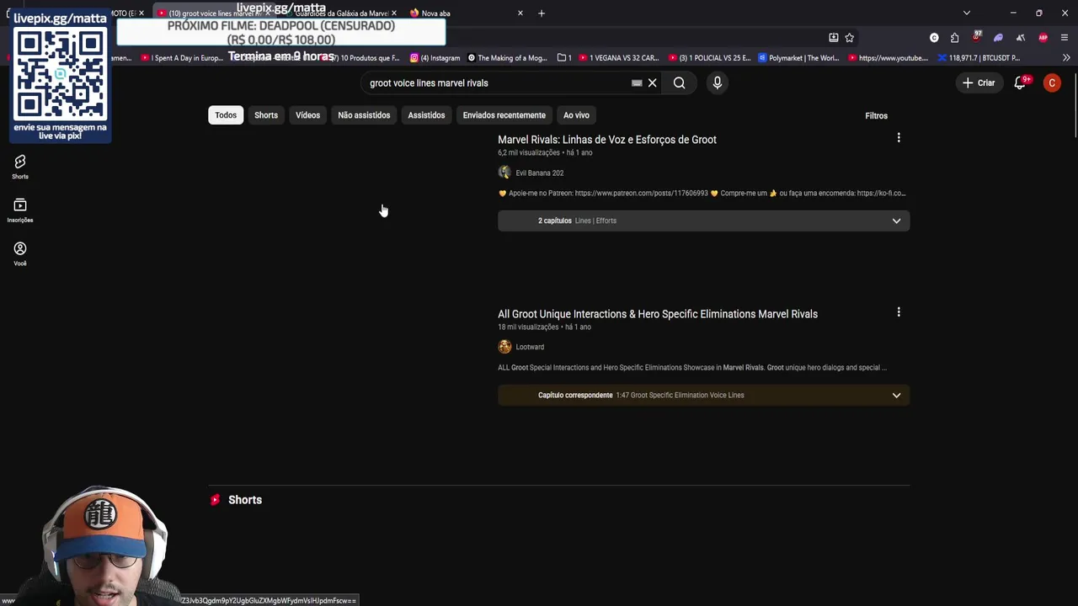
Task: Open the 1 POLICIAL VS 25 bookmark
Action: tap(709, 58)
